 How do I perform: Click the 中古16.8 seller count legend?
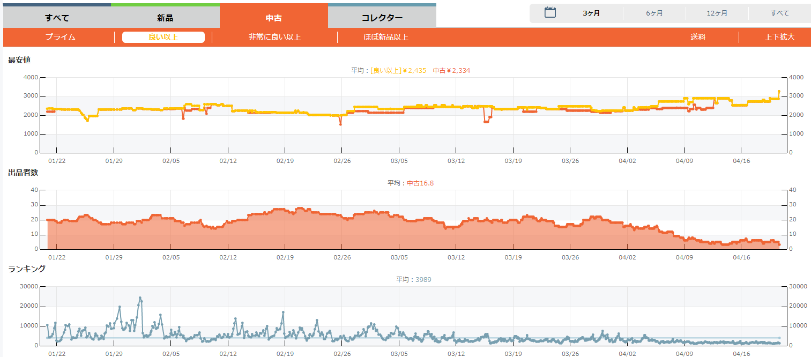(x=420, y=183)
